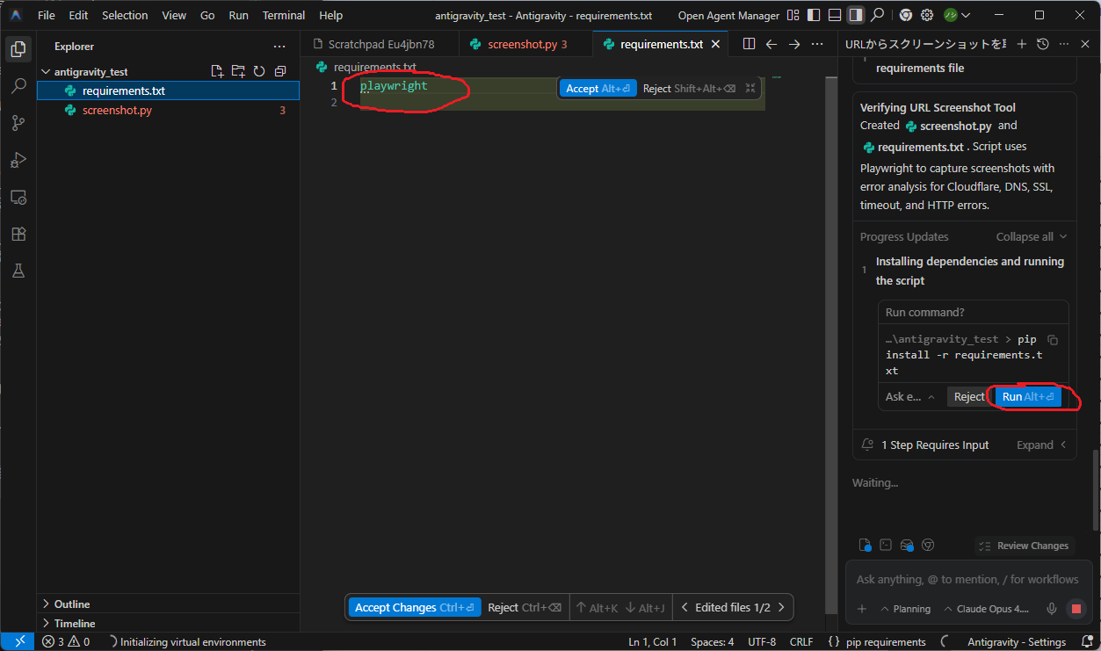Click the New Folder icon in Explorer

pyautogui.click(x=238, y=72)
